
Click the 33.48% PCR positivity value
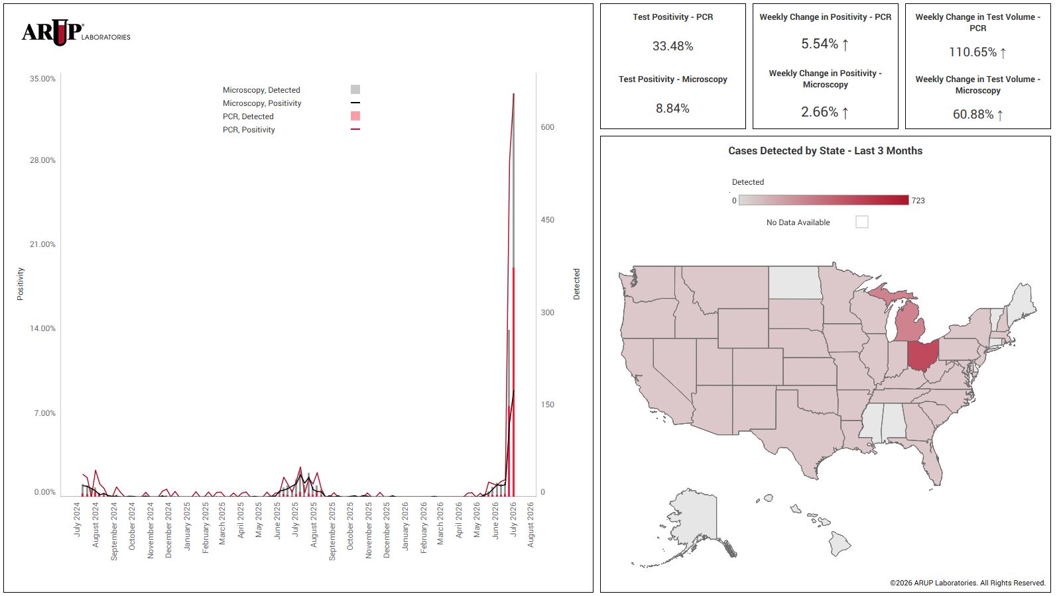(x=672, y=46)
